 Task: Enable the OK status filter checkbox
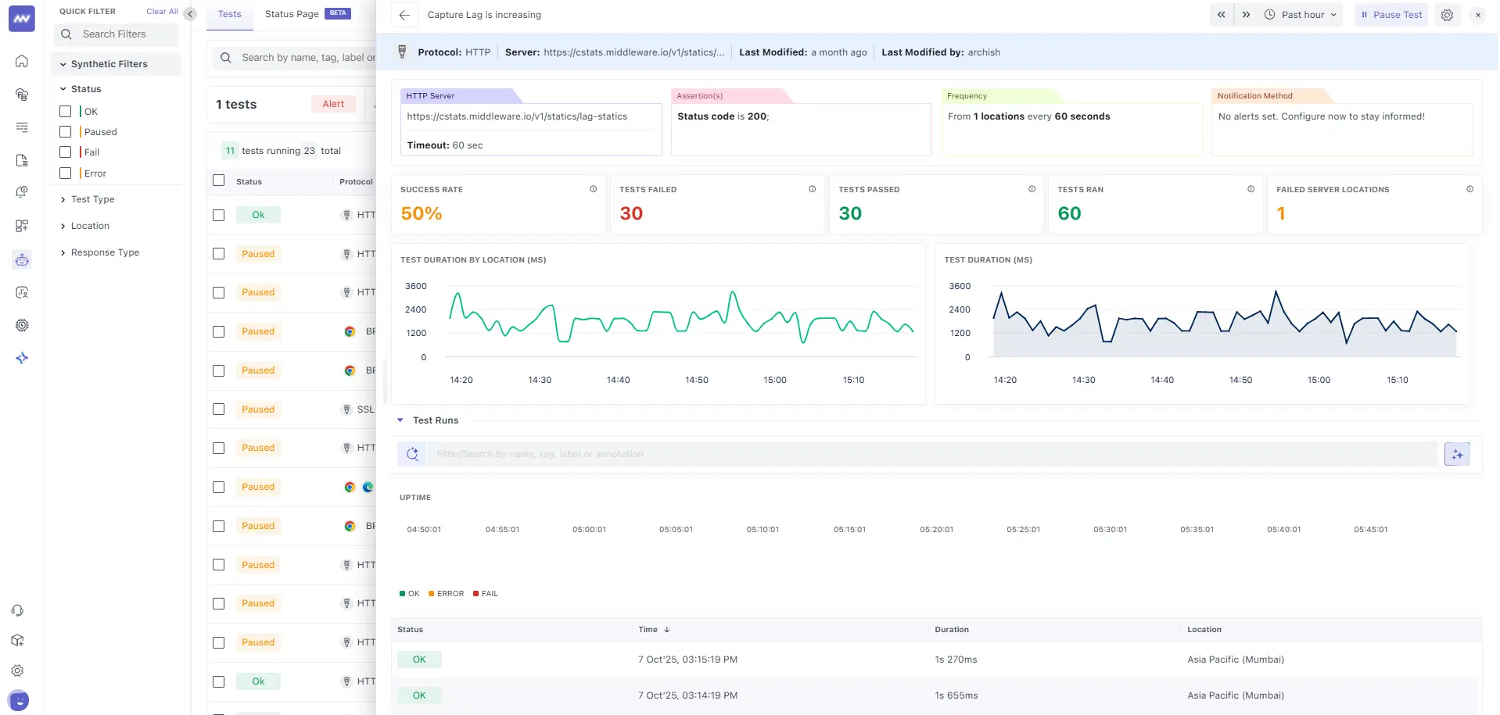point(66,112)
